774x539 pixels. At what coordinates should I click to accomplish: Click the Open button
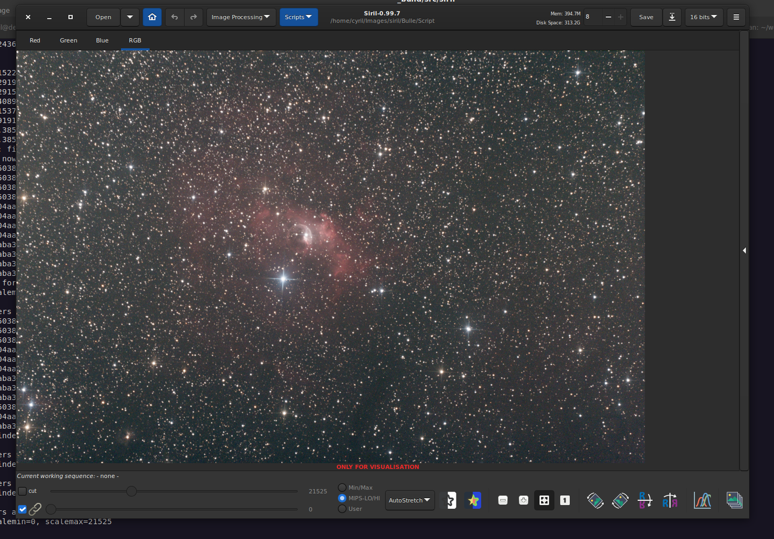coord(103,17)
